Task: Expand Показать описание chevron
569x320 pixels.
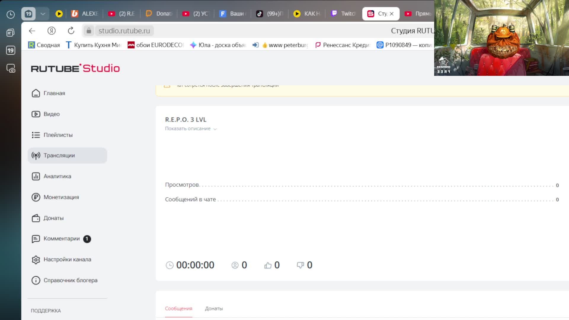Action: [215, 129]
